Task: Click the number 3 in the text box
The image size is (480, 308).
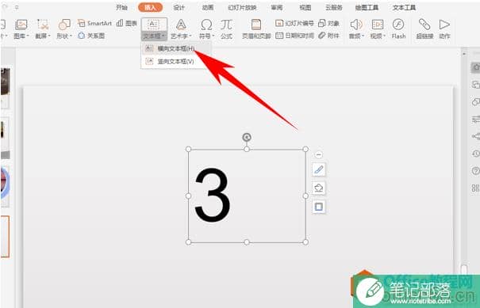Action: click(212, 195)
